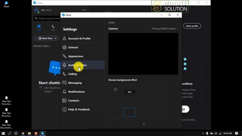Click the People, groups & messages search field
The image size is (242, 136).
tap(47, 19)
